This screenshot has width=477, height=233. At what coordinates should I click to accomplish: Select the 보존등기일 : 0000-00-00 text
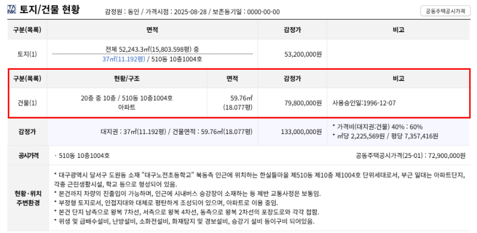(x=246, y=12)
